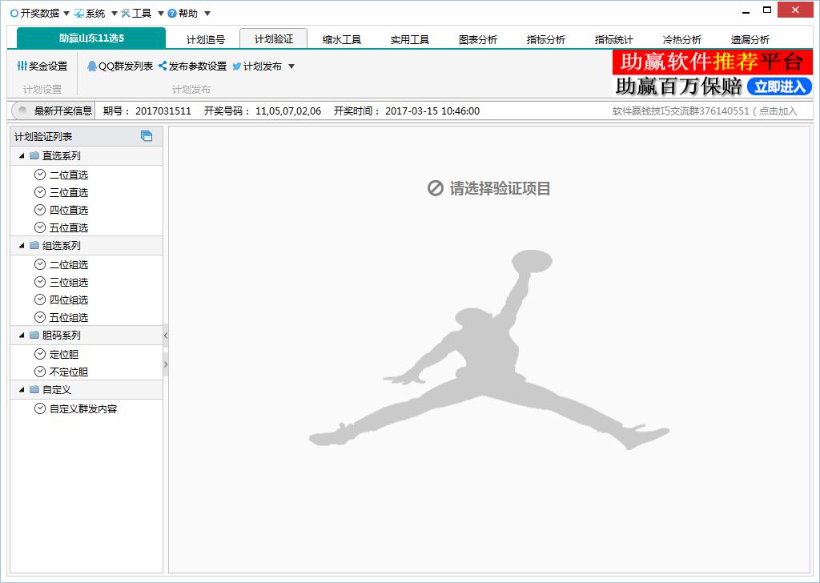
Task: Select 二位直选 in the verification list
Action: (68, 175)
